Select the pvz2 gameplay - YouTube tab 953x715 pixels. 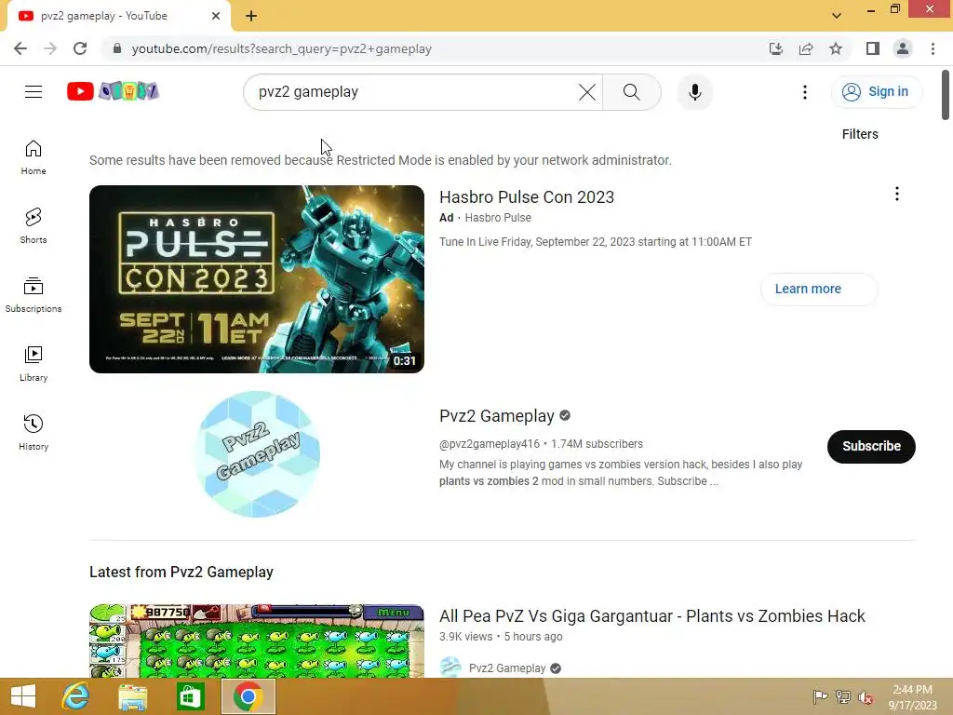pyautogui.click(x=118, y=16)
